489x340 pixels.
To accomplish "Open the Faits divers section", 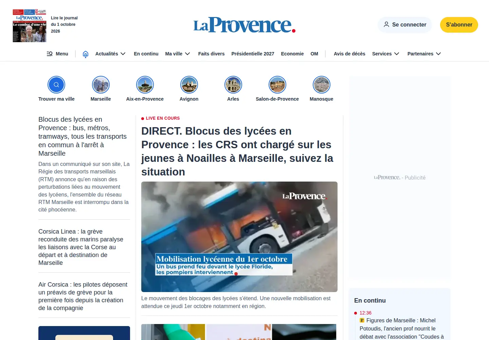I will (211, 54).
